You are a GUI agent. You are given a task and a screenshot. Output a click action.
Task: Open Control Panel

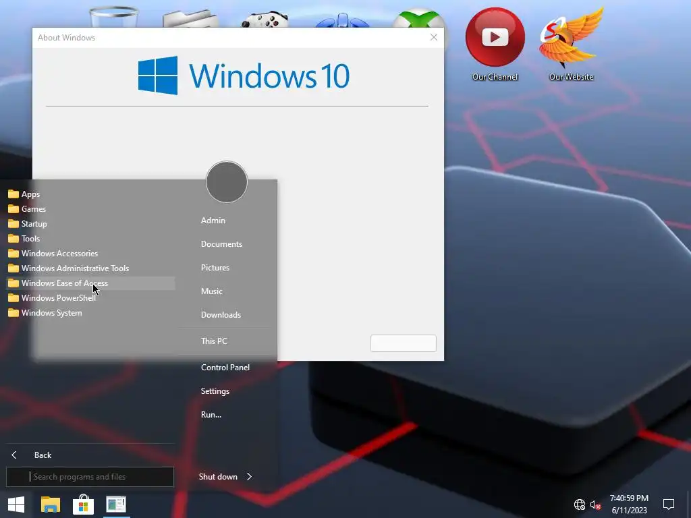[225, 368]
